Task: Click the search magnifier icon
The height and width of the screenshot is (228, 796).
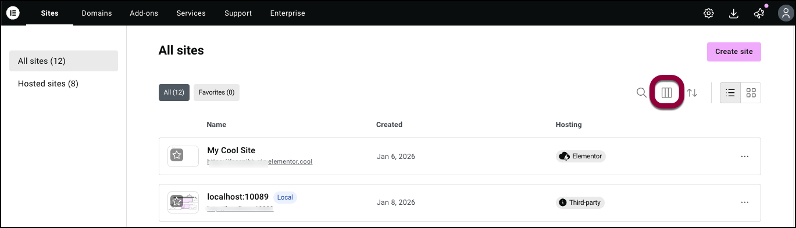Action: [641, 92]
